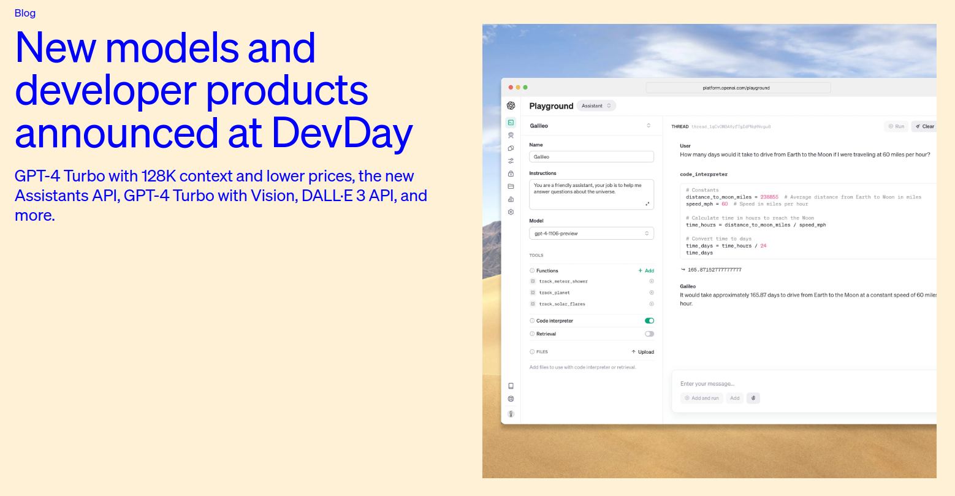Open the overlapping shapes icon in the sidebar

click(x=511, y=148)
